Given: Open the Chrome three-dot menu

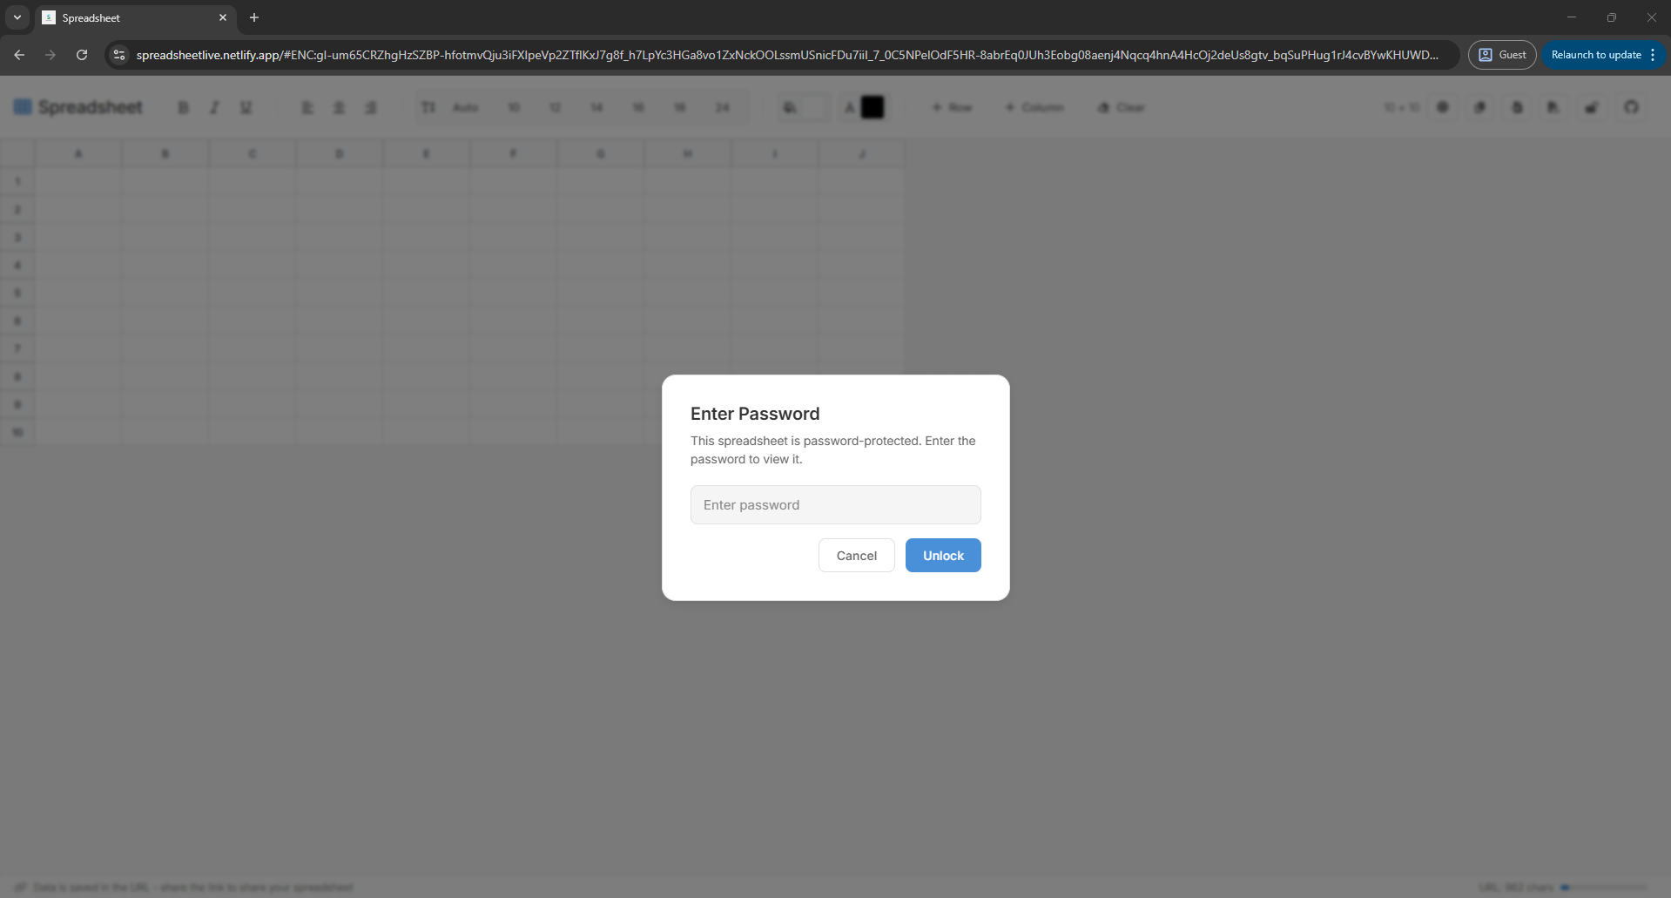Looking at the screenshot, I should click(1653, 55).
